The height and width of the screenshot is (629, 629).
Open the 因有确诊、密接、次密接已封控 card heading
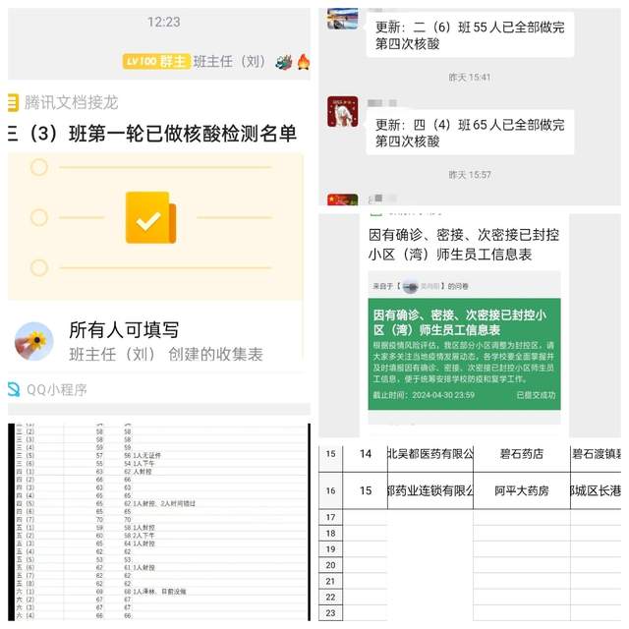click(x=464, y=245)
